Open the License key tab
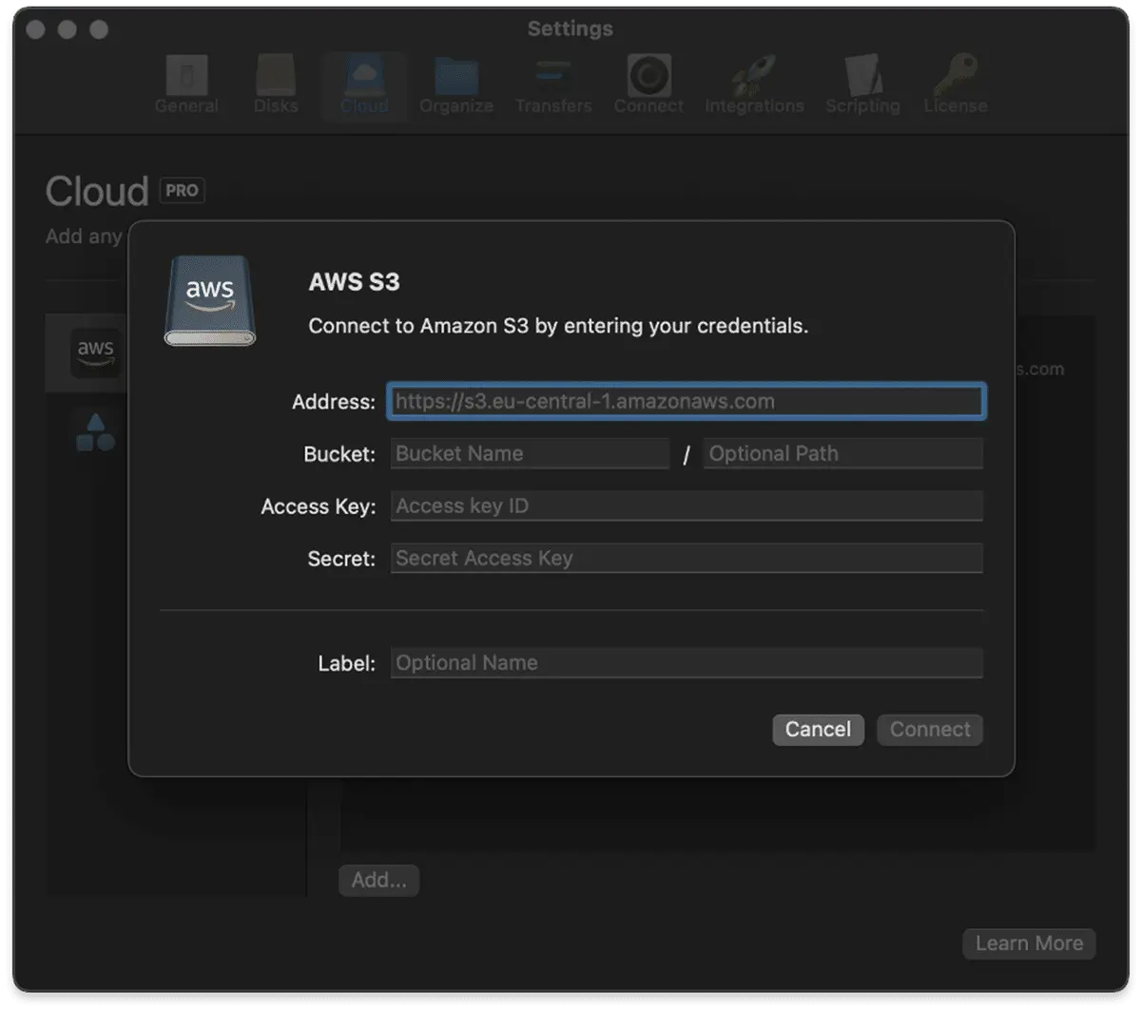 click(x=955, y=85)
